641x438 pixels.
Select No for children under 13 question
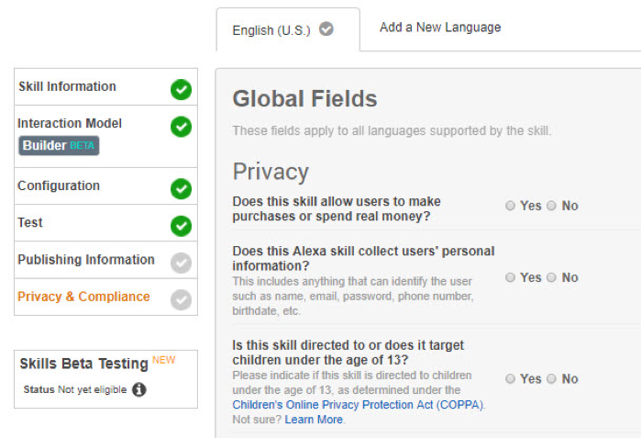pos(551,378)
